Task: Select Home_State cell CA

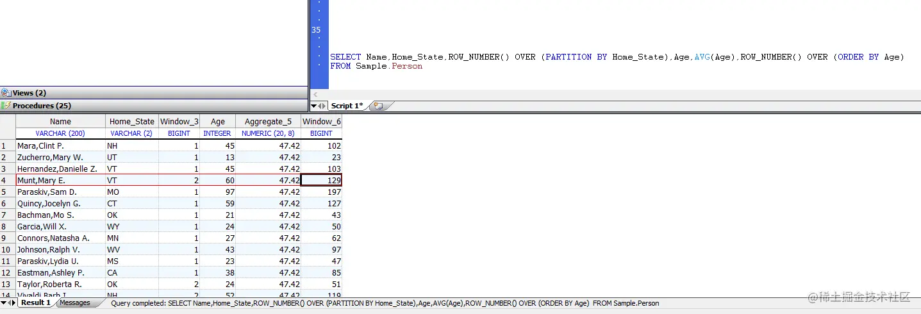Action: tap(132, 272)
